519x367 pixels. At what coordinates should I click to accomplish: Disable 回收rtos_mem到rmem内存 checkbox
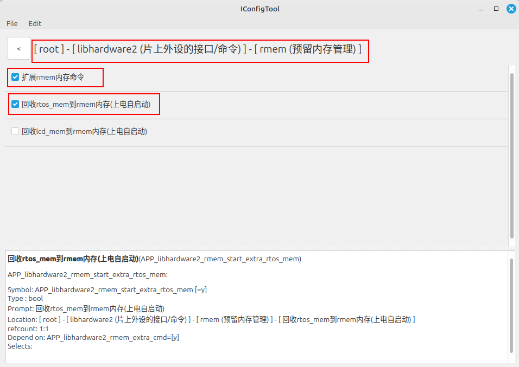[15, 104]
